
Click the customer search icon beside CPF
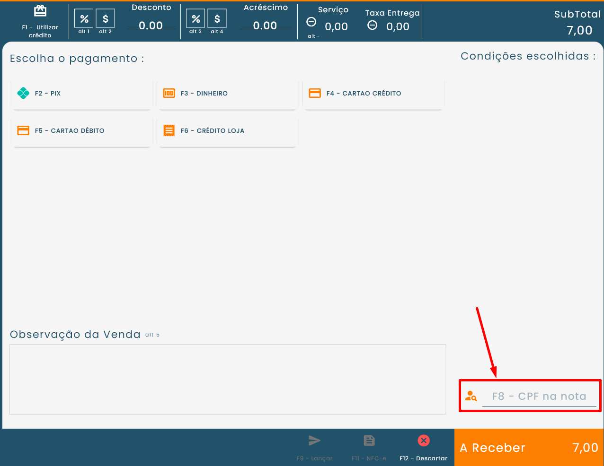471,396
